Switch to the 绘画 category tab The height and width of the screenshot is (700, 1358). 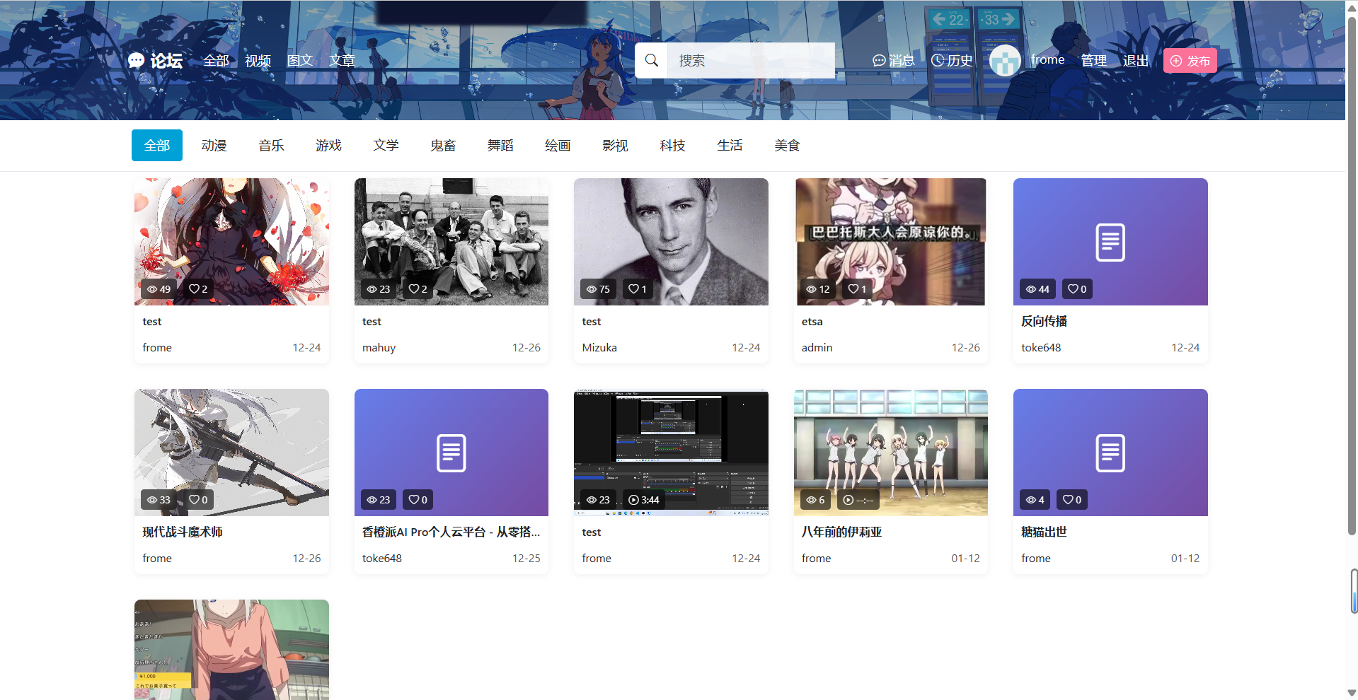pyautogui.click(x=558, y=145)
